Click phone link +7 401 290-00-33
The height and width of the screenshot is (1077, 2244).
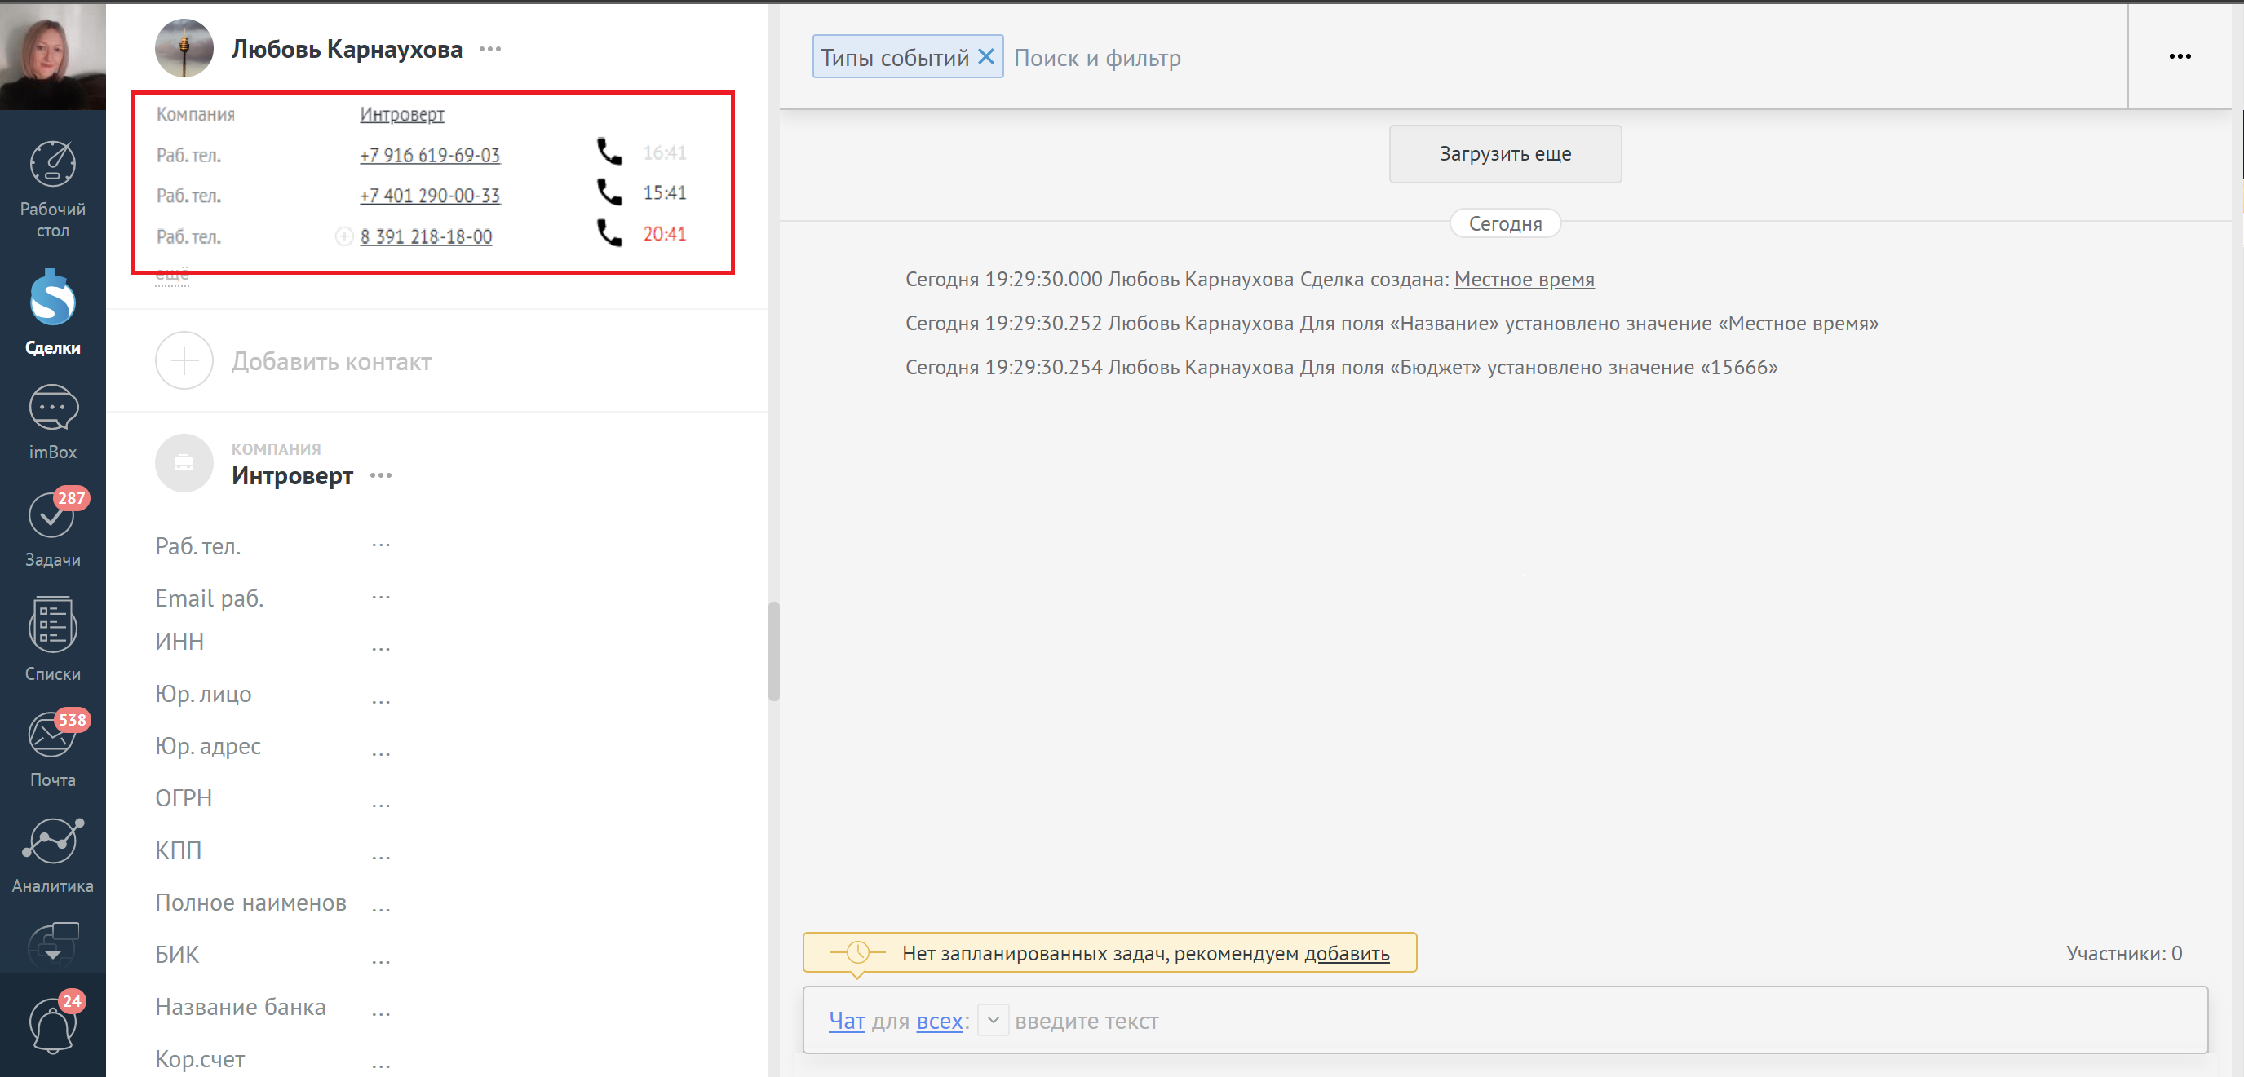[x=429, y=196]
